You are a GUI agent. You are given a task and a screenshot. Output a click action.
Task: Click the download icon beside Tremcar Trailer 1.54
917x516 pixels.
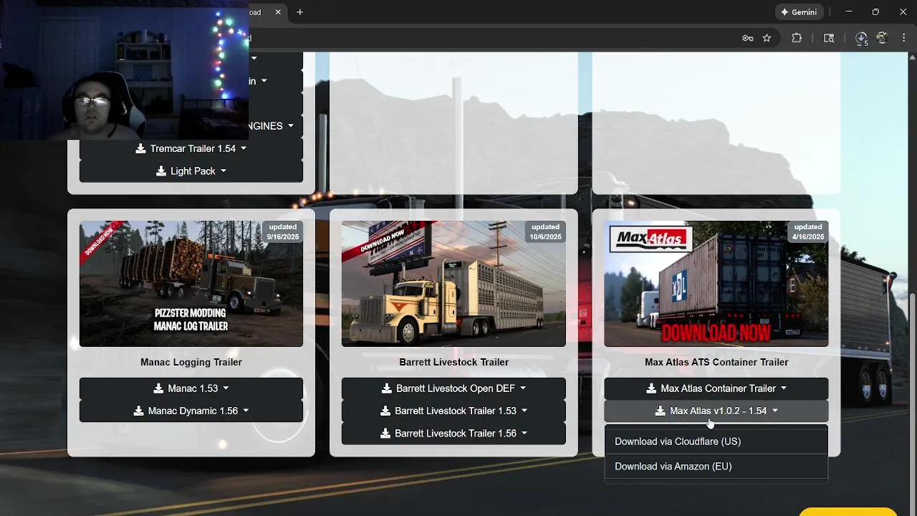click(x=141, y=148)
